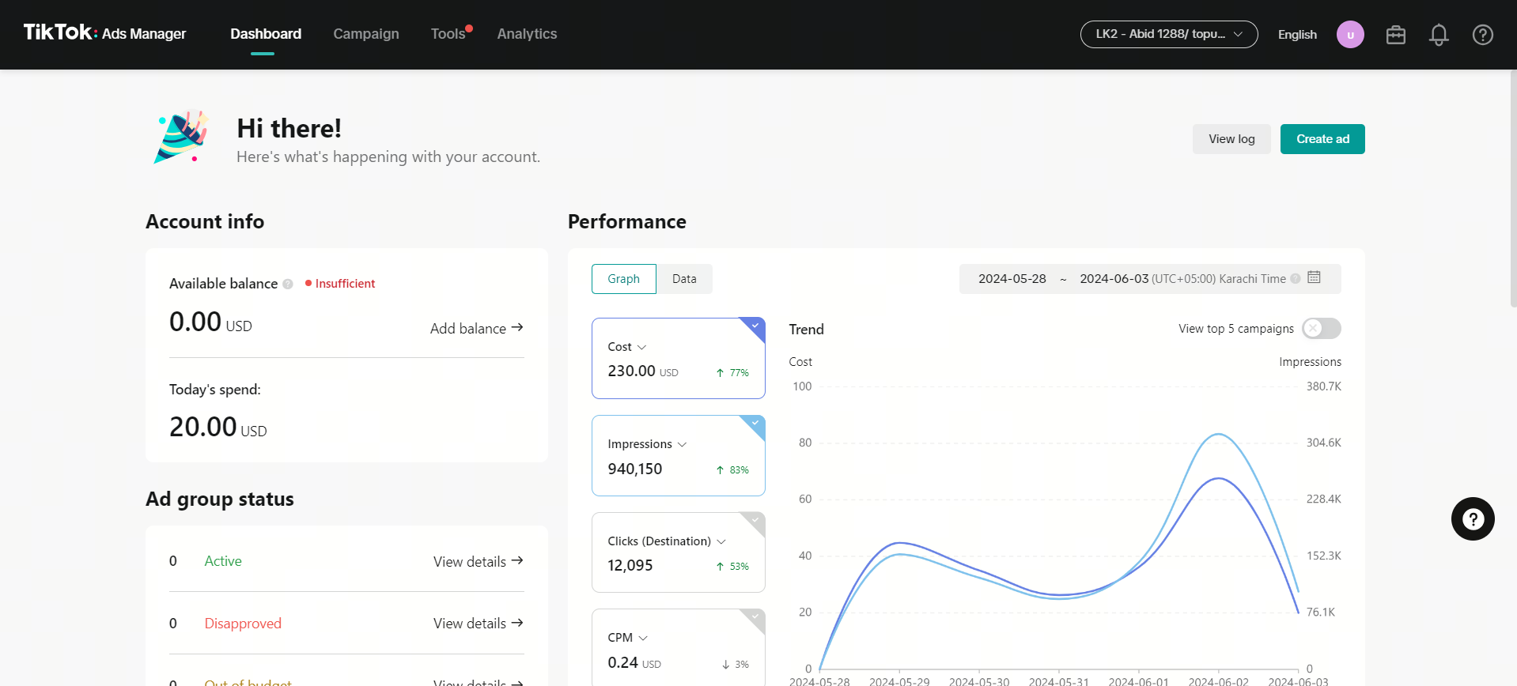Click the start date 2024-05-28 field
This screenshot has width=1517, height=686.
coord(1012,279)
